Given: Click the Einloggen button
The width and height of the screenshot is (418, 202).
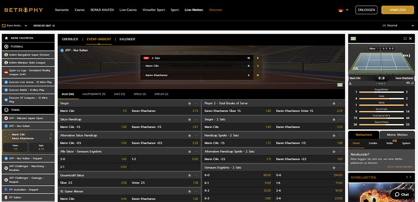Looking at the screenshot, I should pos(366,10).
